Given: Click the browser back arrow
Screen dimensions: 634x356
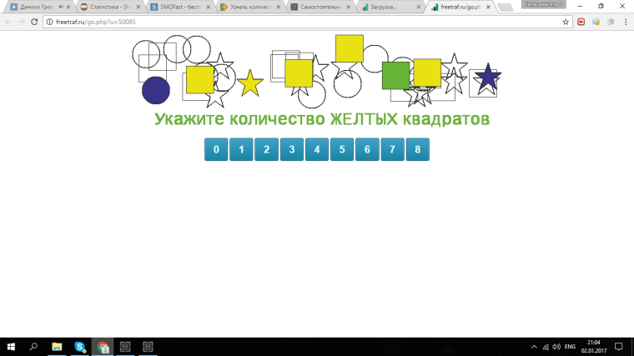Looking at the screenshot, I should click(x=8, y=22).
